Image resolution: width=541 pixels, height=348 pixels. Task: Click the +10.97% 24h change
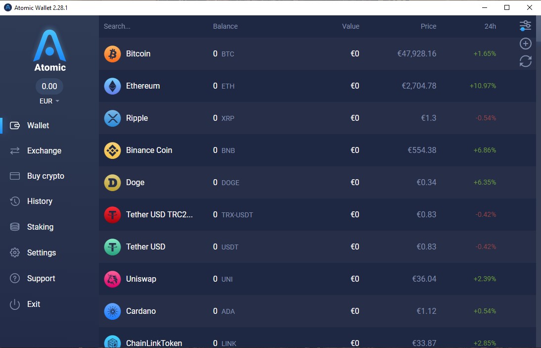coord(483,86)
